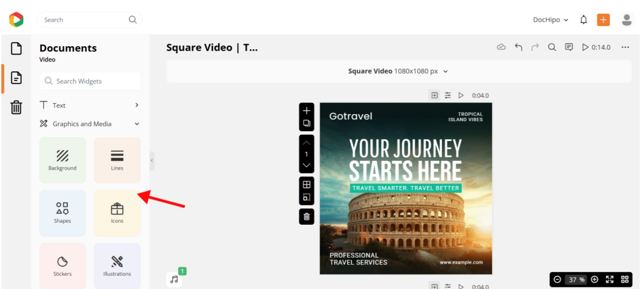Open the DocHipo account dropdown
The height and width of the screenshot is (289, 640).
pyautogui.click(x=551, y=19)
